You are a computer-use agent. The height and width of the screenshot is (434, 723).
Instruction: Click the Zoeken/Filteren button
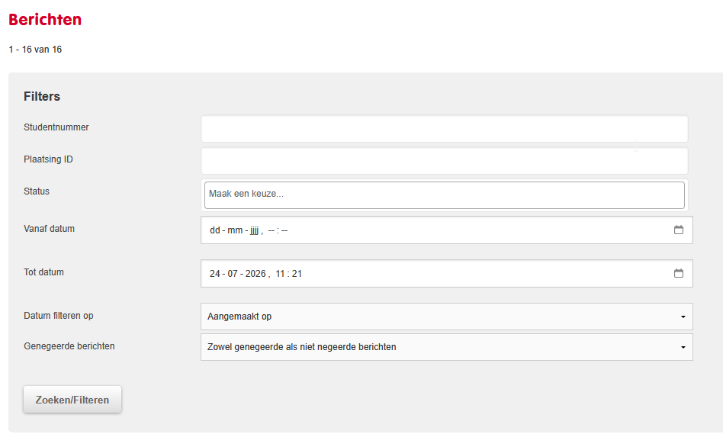pos(72,400)
